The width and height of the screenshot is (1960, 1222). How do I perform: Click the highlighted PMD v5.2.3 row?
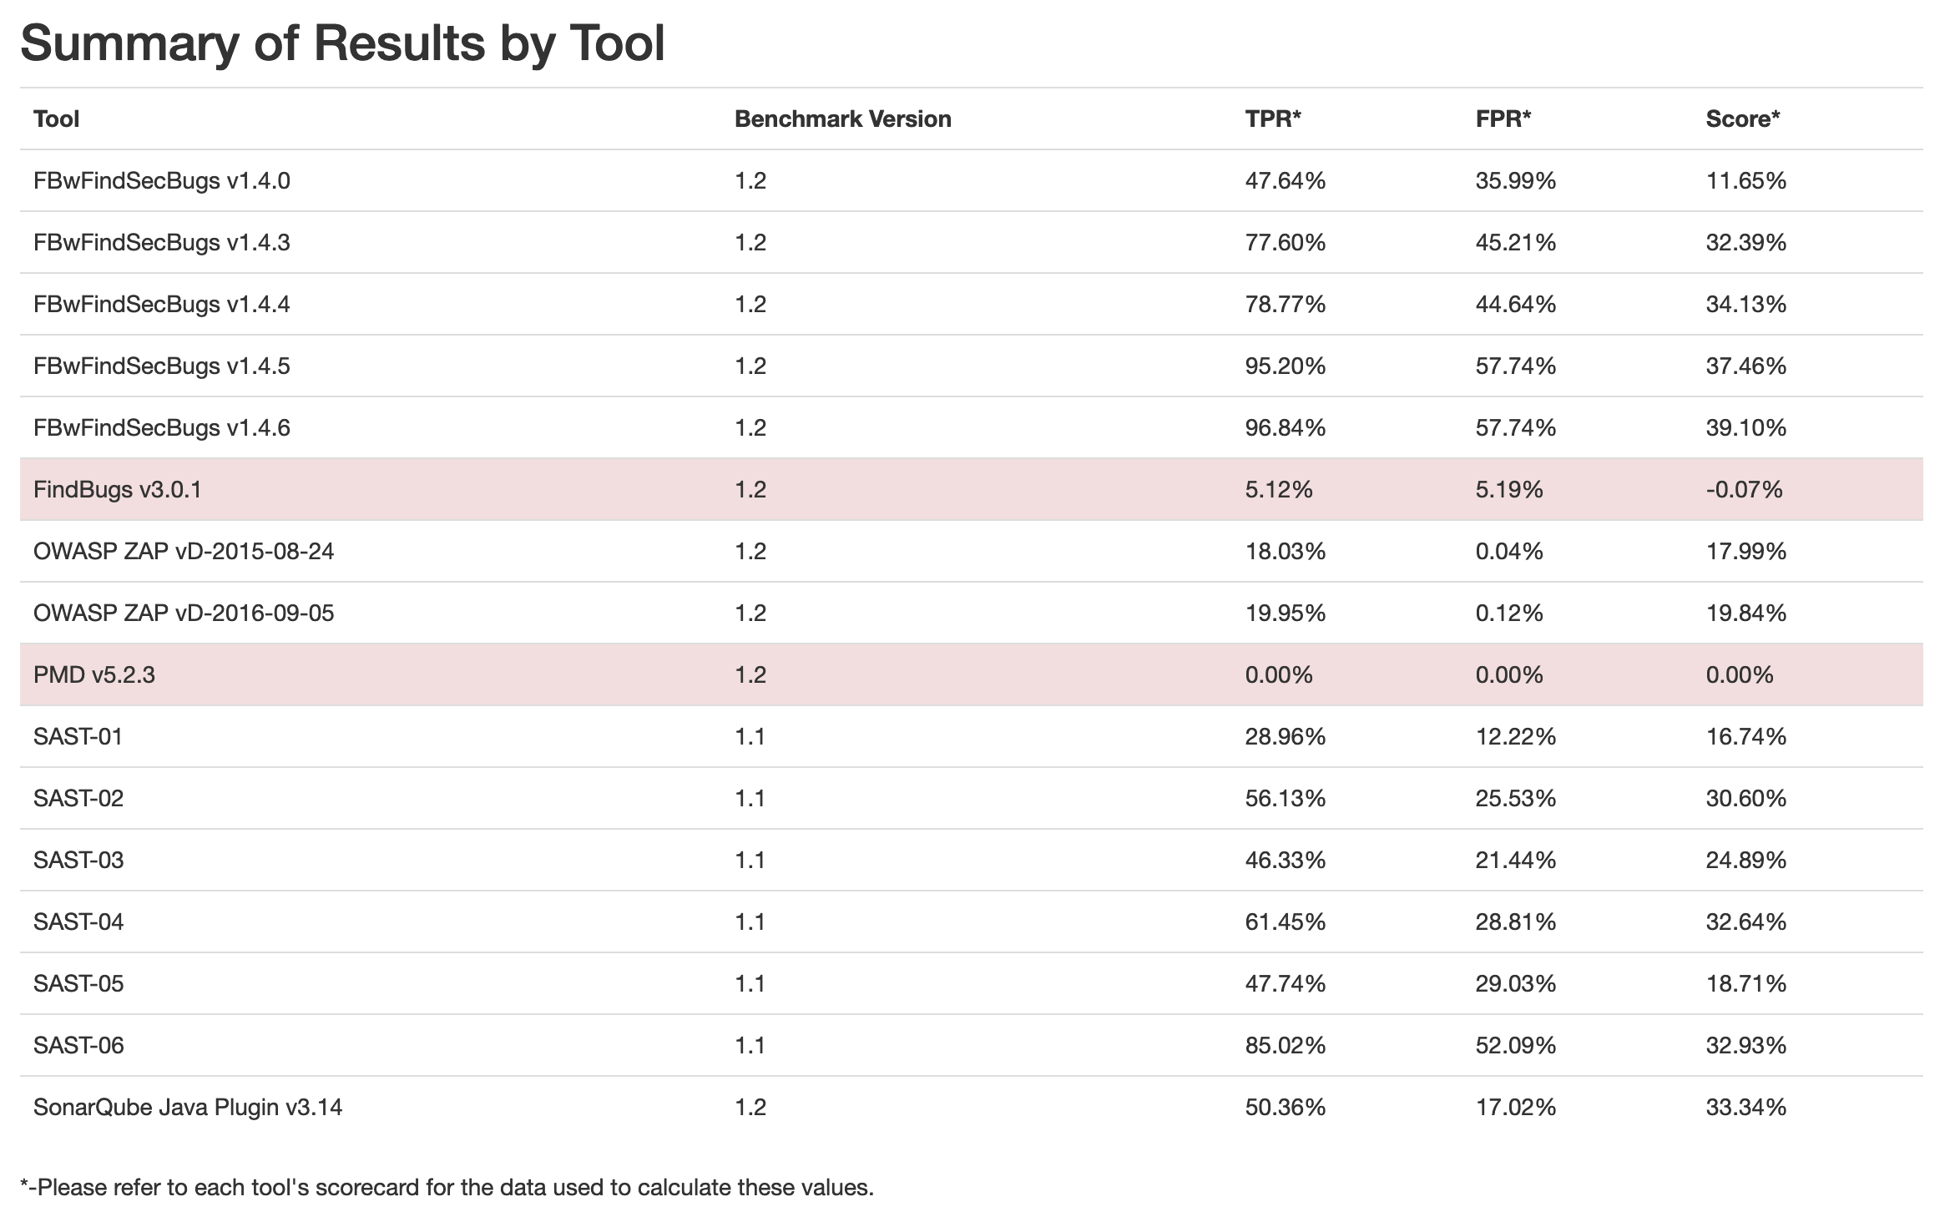pyautogui.click(x=94, y=675)
